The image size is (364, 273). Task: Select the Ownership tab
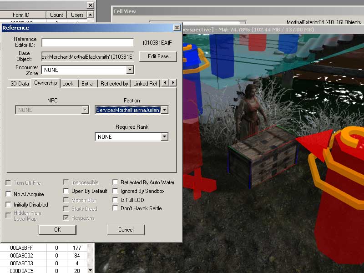pos(45,83)
